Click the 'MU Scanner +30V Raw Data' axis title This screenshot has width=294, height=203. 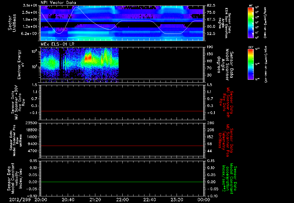[x=18, y=102]
